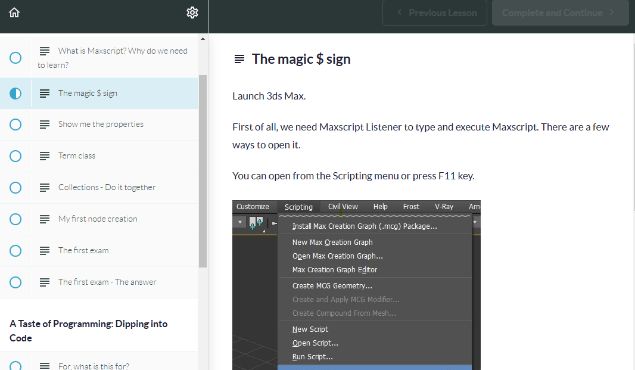Image resolution: width=635 pixels, height=370 pixels.
Task: Open the 'The first exam - The answer' lesson
Action: tap(99, 282)
